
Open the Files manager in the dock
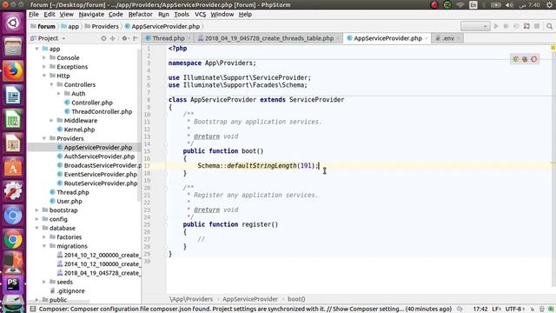coord(13,47)
